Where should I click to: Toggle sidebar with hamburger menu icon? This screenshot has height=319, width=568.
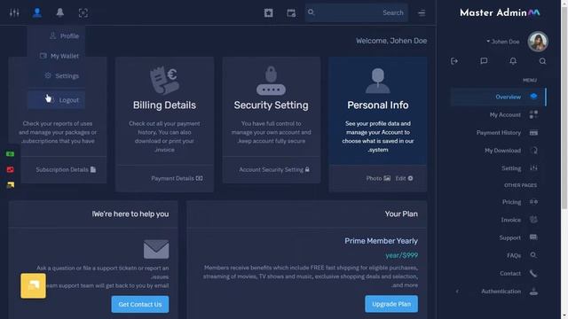422,13
